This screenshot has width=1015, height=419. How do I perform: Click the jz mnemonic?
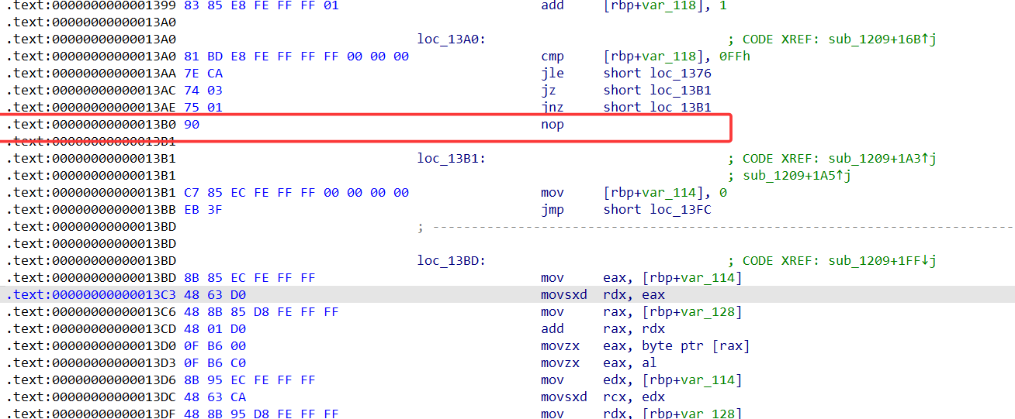(549, 90)
